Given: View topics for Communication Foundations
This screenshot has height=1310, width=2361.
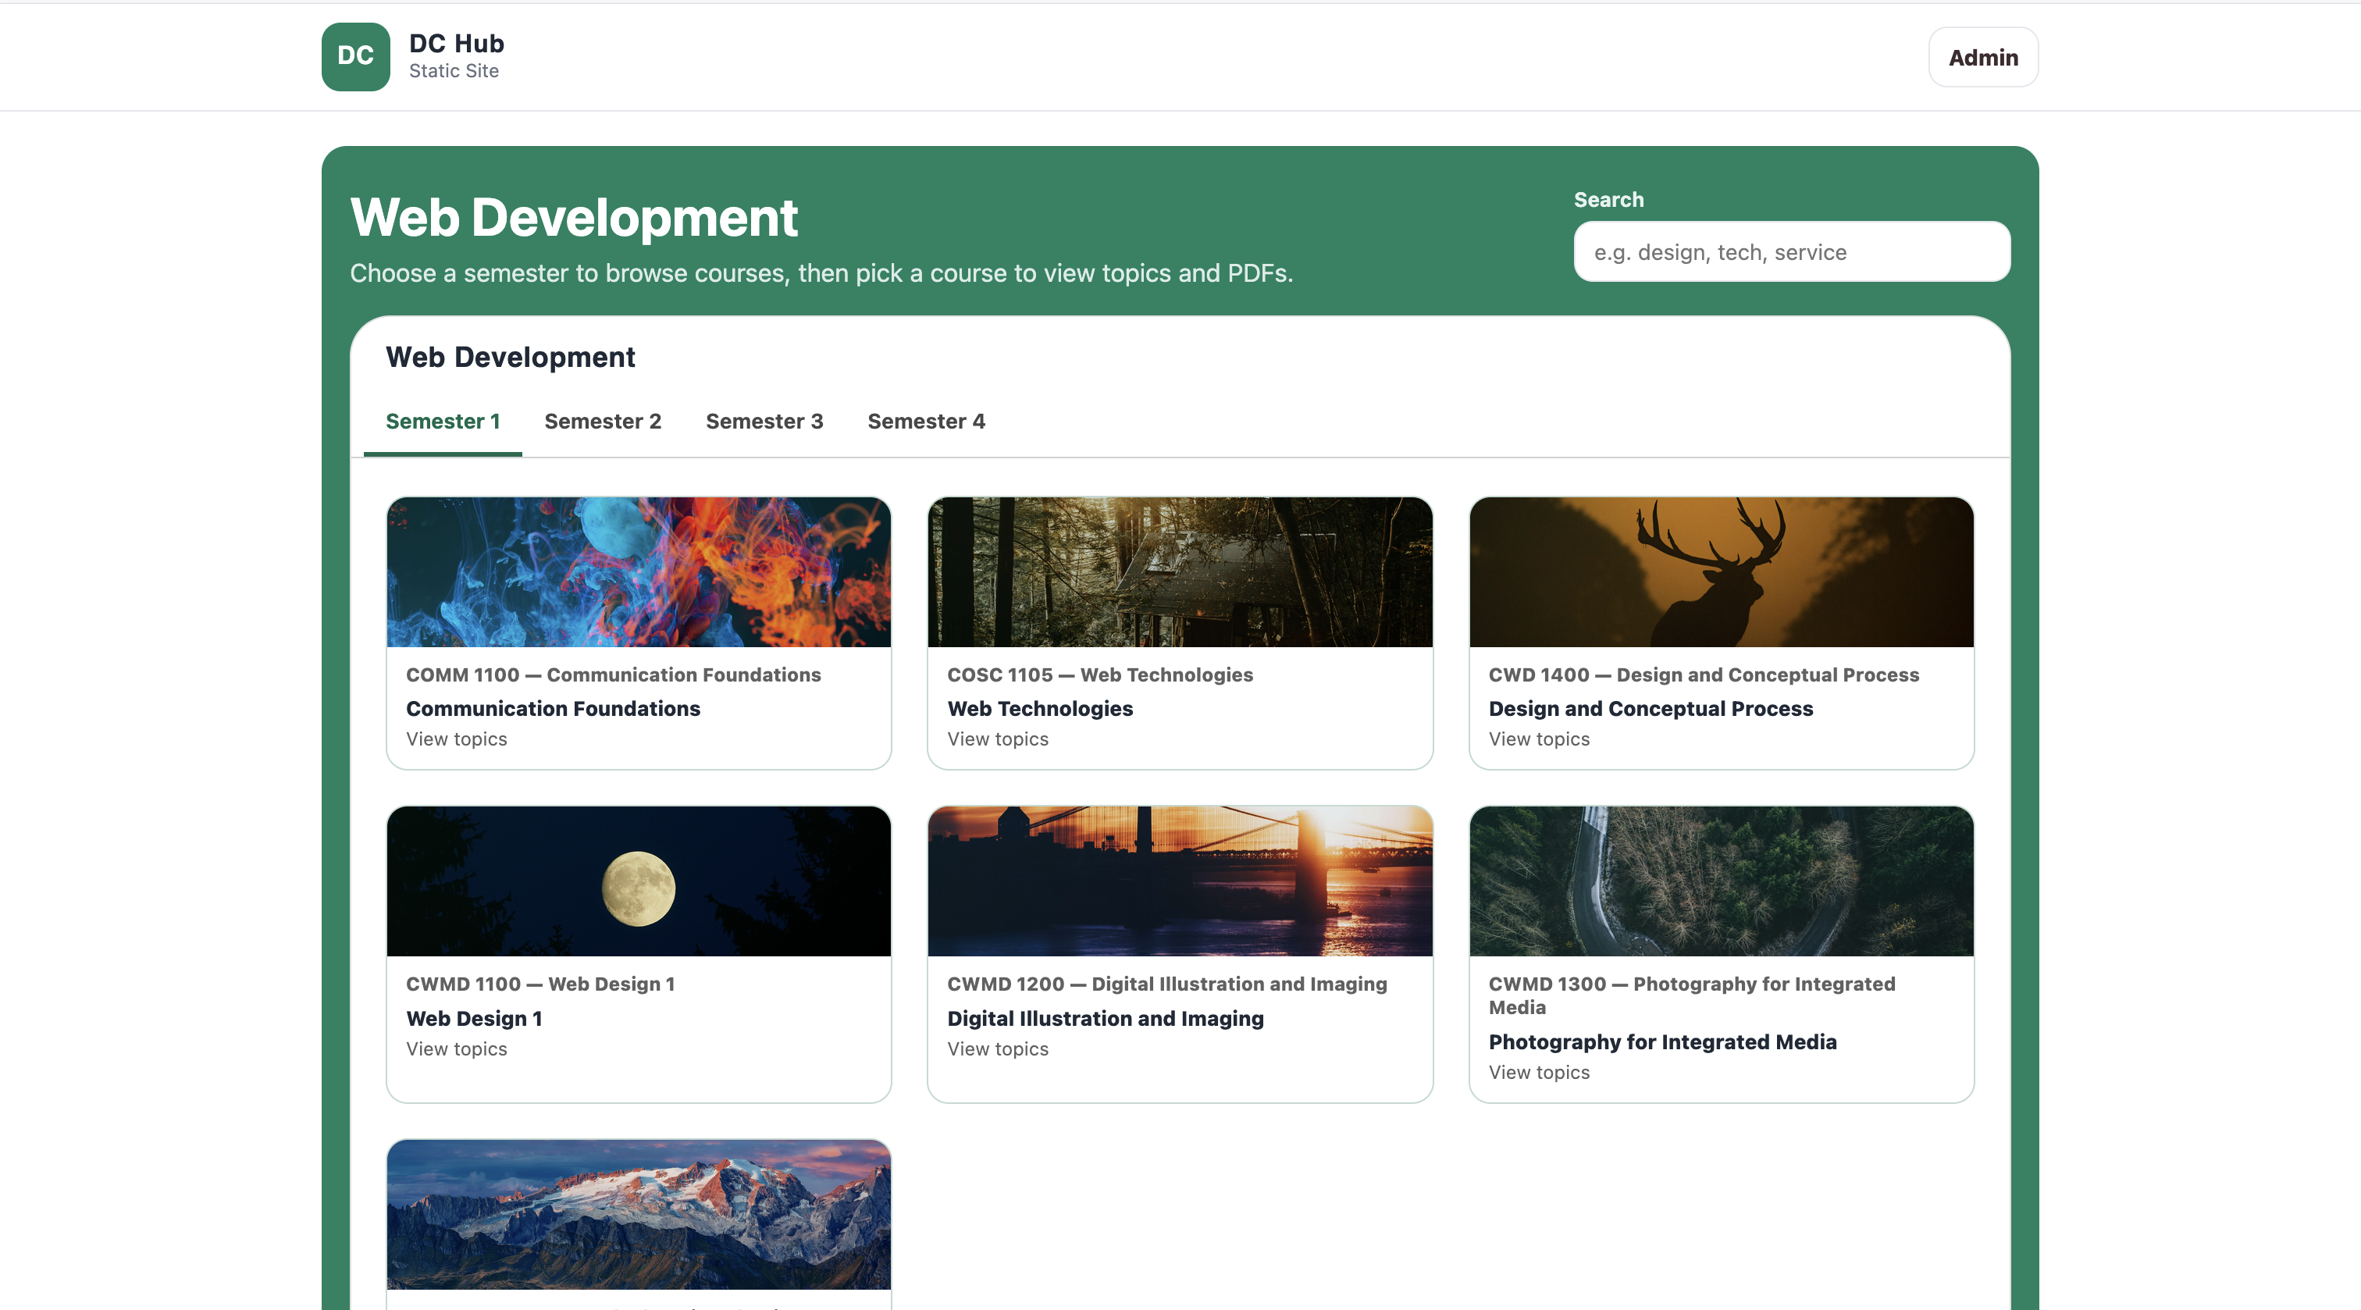Looking at the screenshot, I should [x=457, y=739].
